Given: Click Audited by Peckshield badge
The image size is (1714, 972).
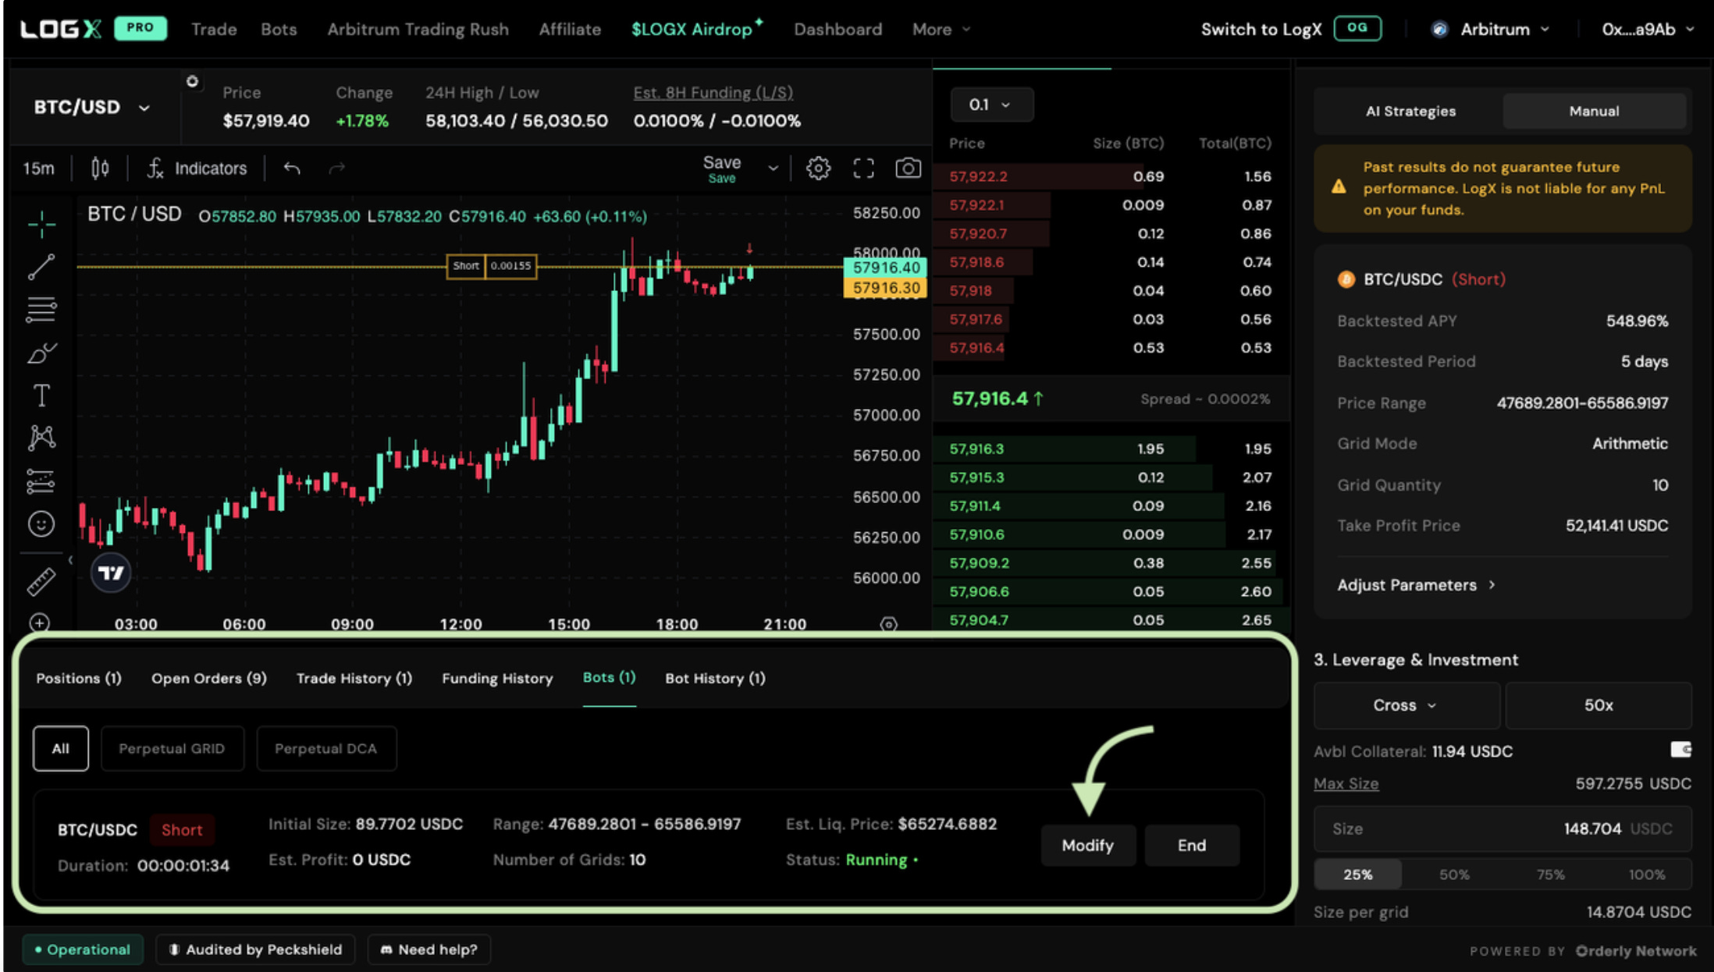Looking at the screenshot, I should pos(255,949).
